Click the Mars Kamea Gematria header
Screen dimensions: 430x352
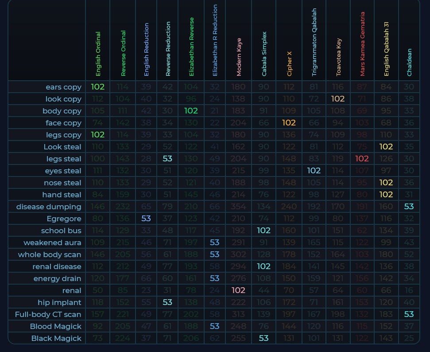362,43
